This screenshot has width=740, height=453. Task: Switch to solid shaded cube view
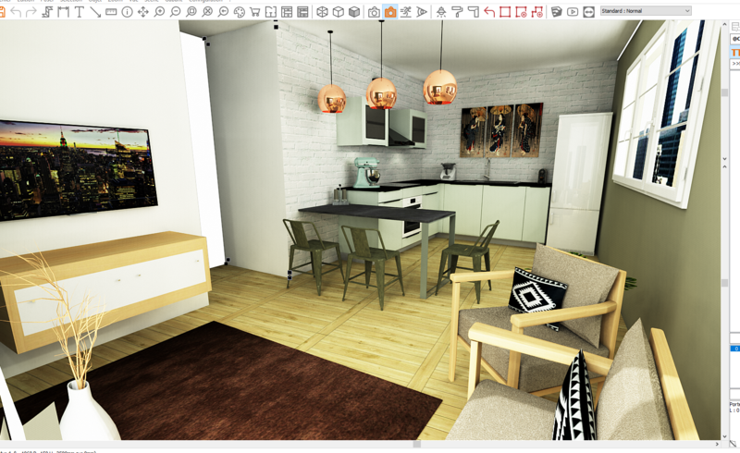[x=354, y=12]
